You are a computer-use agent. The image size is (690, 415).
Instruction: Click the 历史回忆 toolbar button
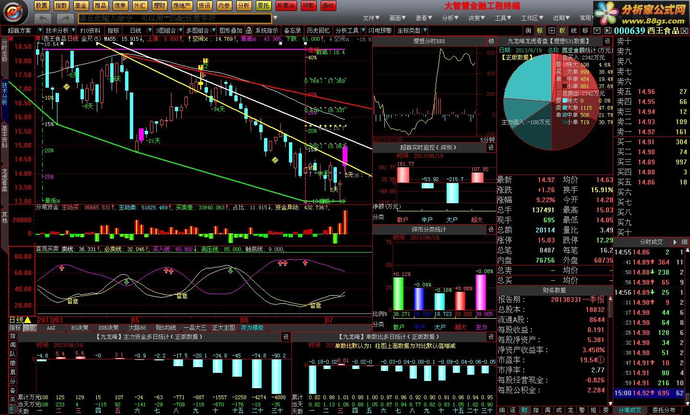pyautogui.click(x=318, y=30)
